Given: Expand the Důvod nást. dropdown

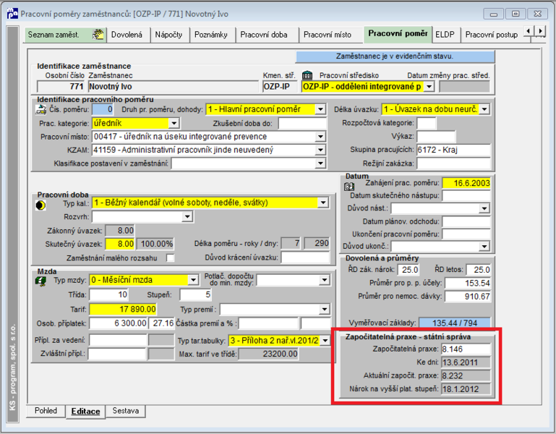Looking at the screenshot, I should pos(484,208).
